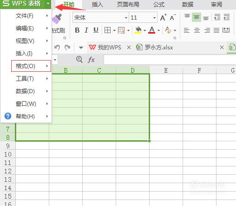Open the 文件(F) submenu
The image size is (236, 206).
pyautogui.click(x=26, y=16)
